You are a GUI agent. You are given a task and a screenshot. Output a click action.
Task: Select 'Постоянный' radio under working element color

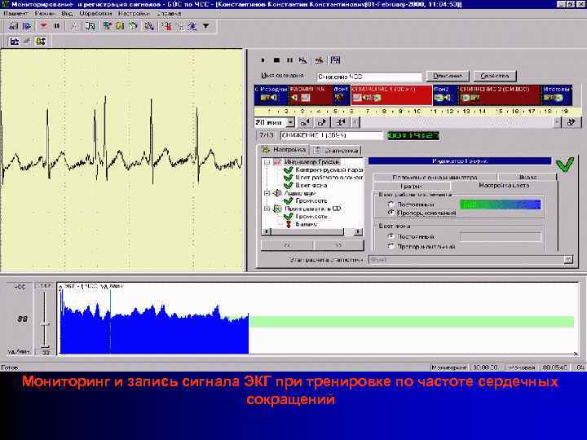point(391,204)
